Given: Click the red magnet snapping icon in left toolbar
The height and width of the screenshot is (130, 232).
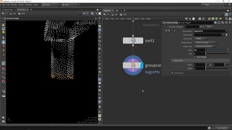Looking at the screenshot, I should point(4,81).
